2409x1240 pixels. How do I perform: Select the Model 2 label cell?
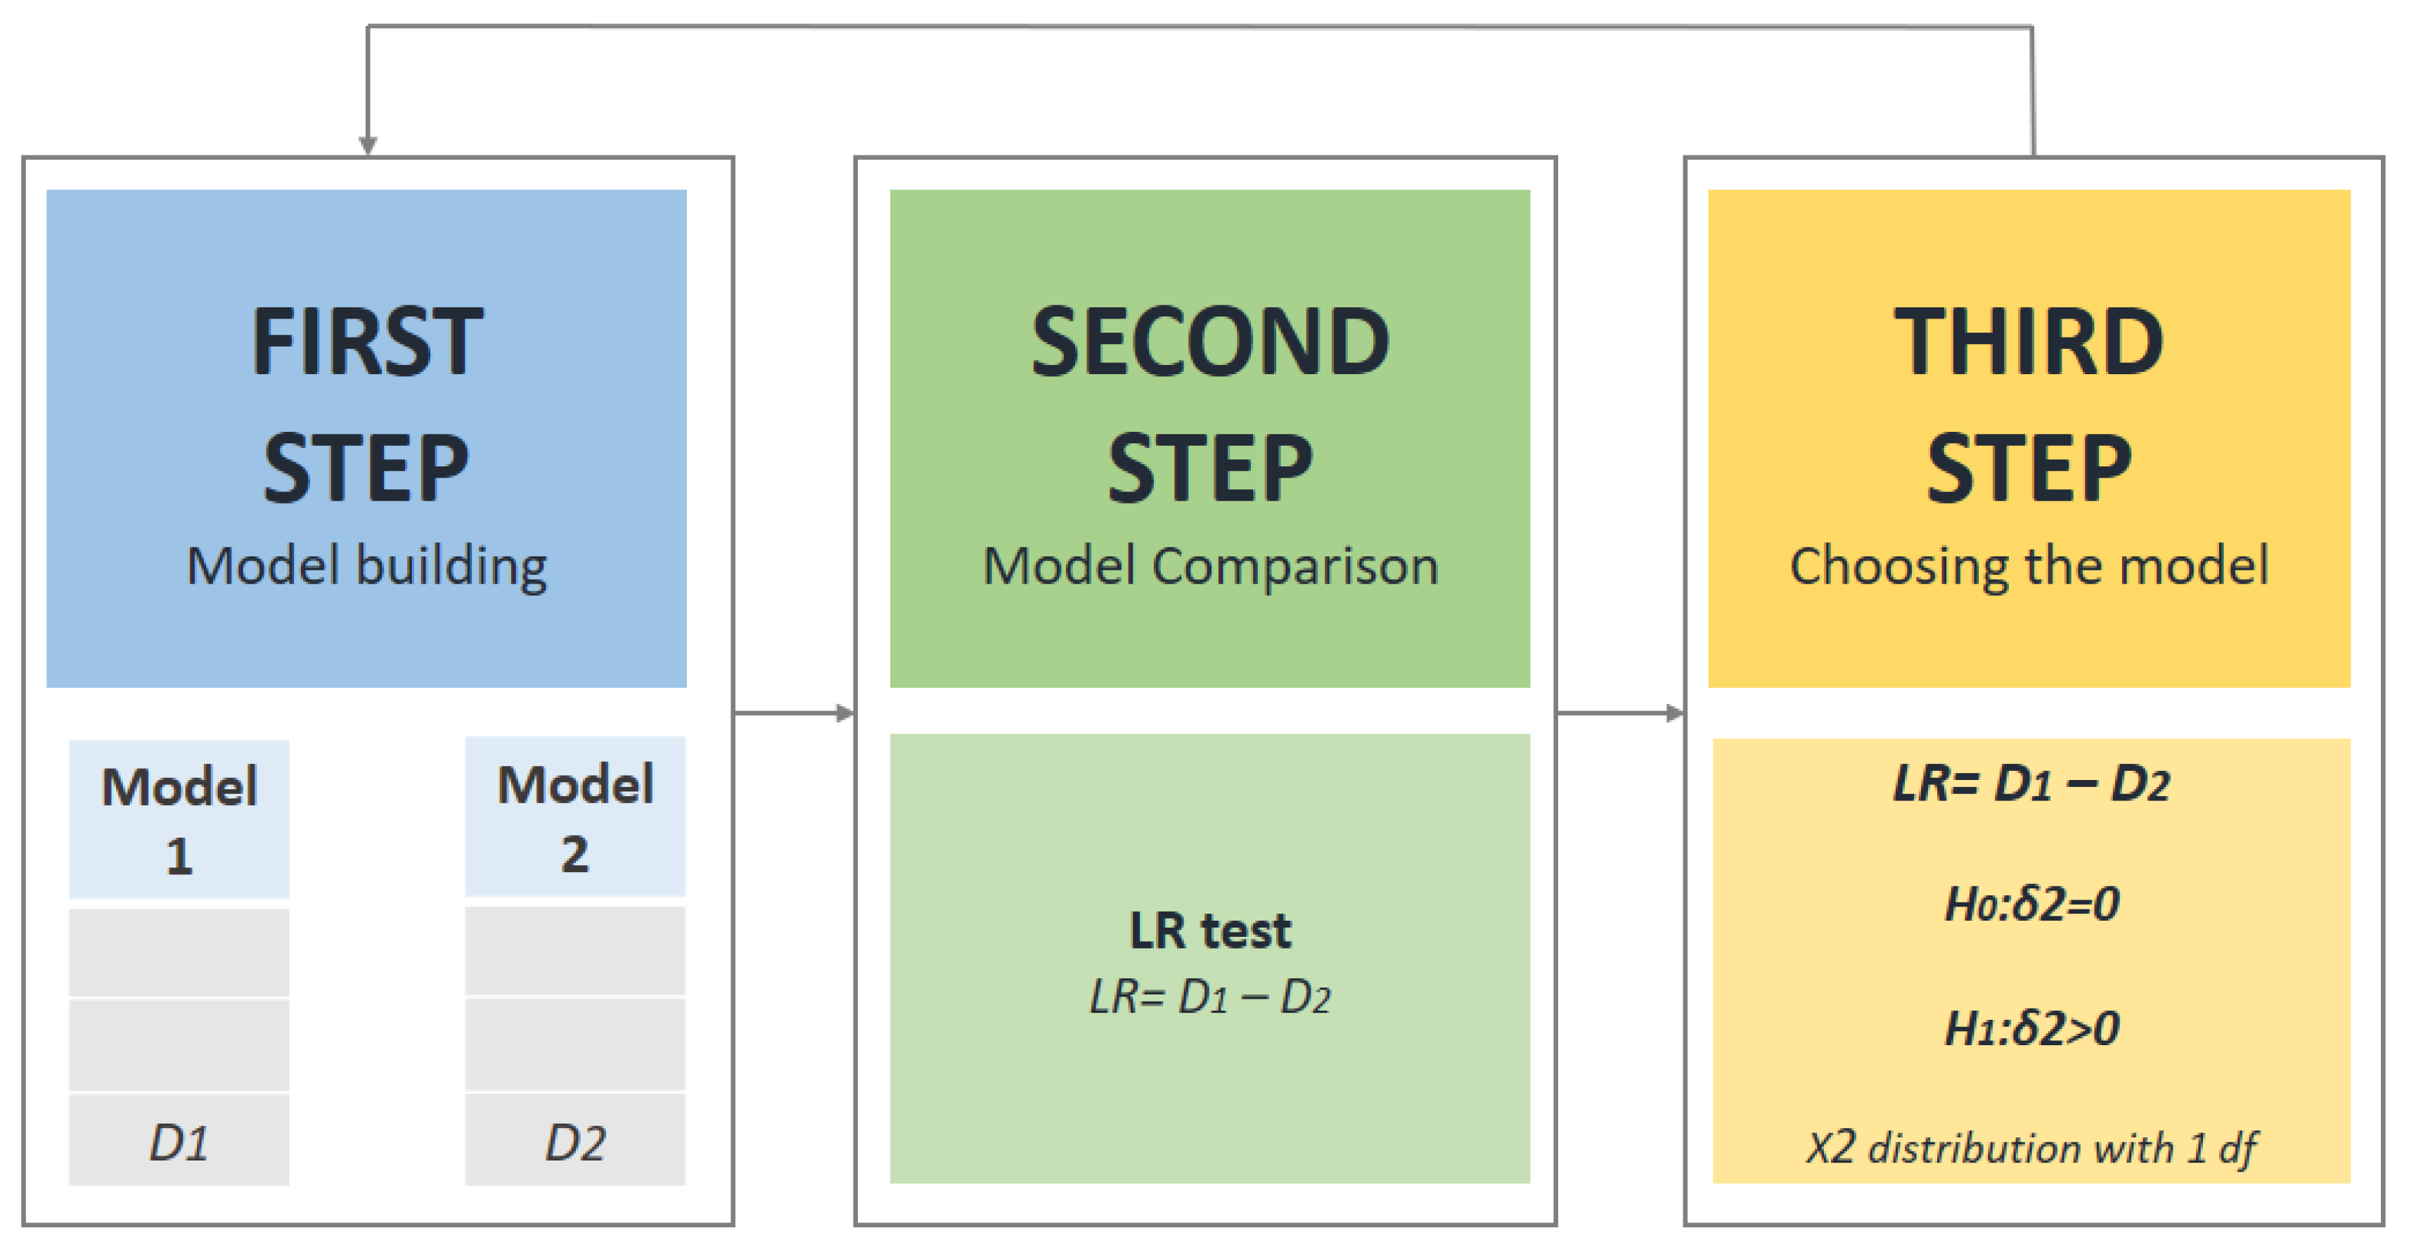pyautogui.click(x=575, y=817)
